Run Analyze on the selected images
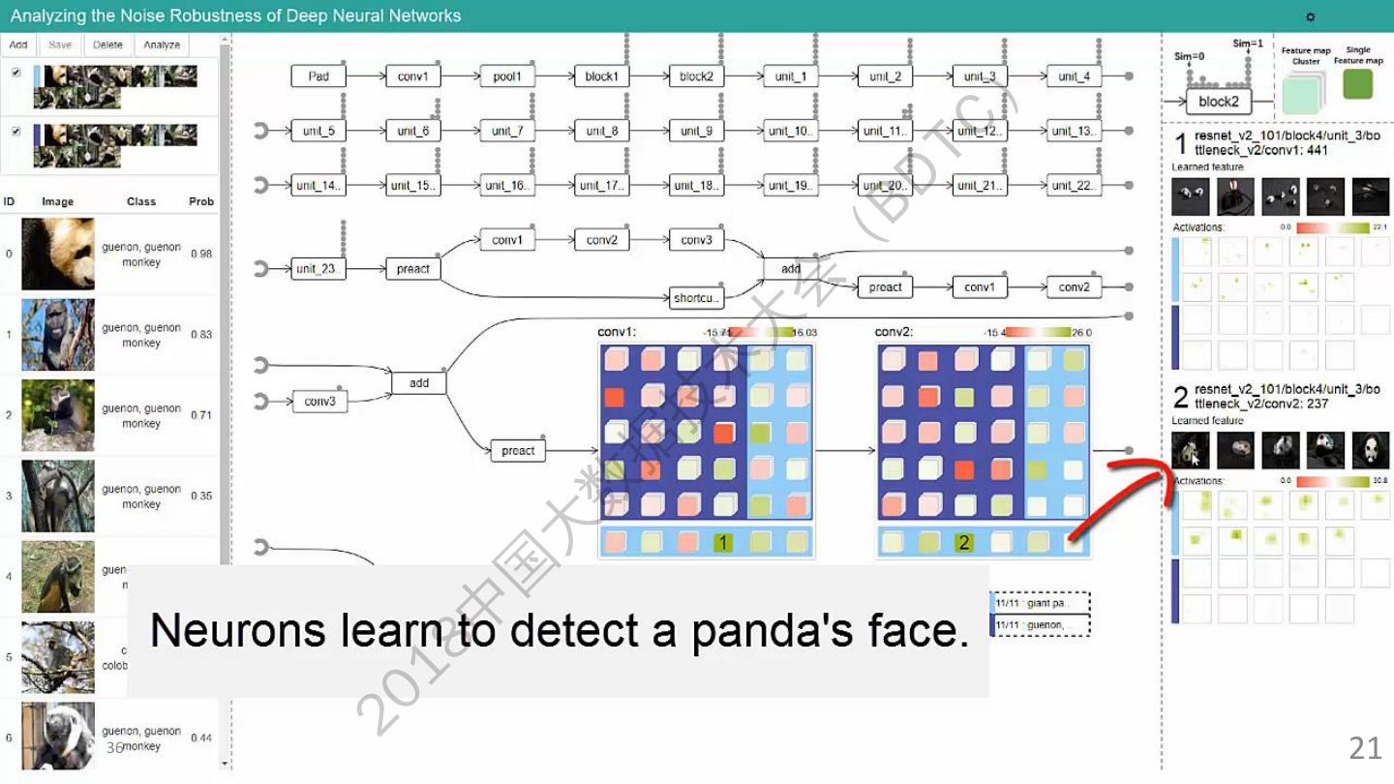This screenshot has height=784, width=1394. [162, 45]
